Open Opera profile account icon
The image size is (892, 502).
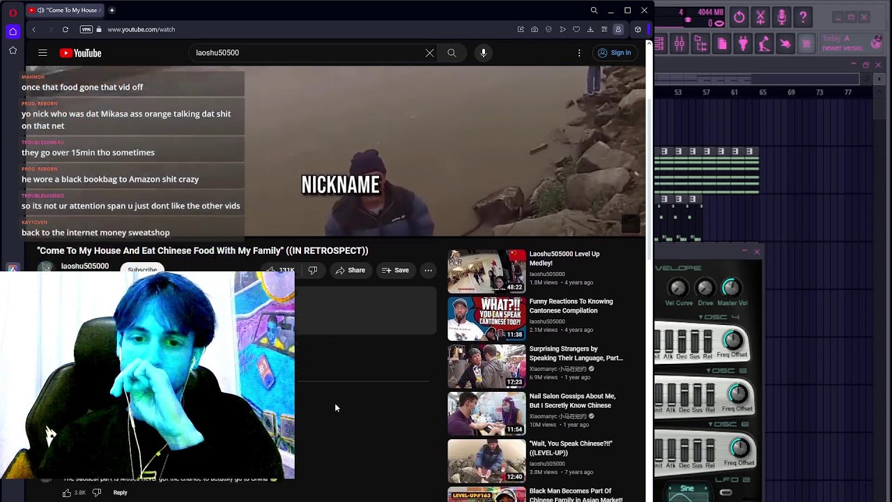point(618,29)
